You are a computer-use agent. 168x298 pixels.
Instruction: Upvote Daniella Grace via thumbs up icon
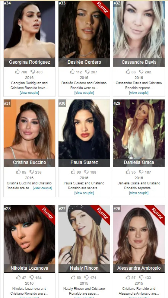(128, 172)
